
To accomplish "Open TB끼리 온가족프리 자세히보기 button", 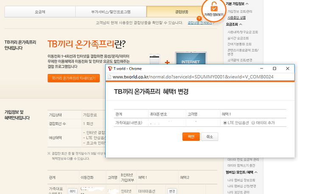I will [74, 78].
